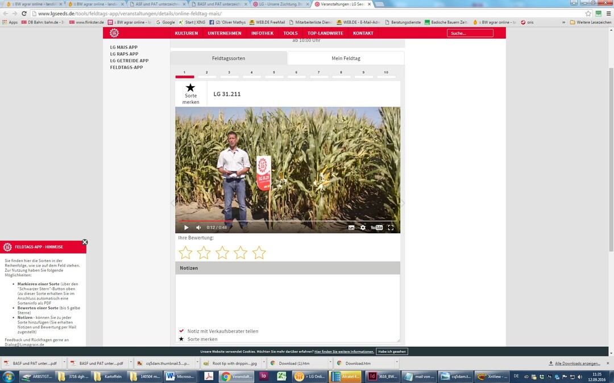Select LG RAPS APP in sidebar
Screen dimensions: 614x383
(124, 54)
